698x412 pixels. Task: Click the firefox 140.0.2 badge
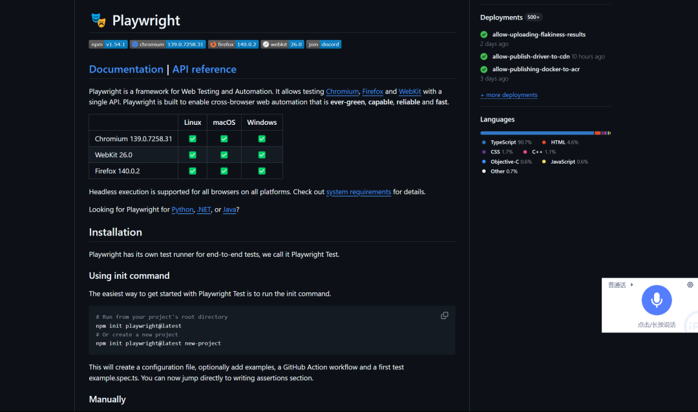coord(233,44)
